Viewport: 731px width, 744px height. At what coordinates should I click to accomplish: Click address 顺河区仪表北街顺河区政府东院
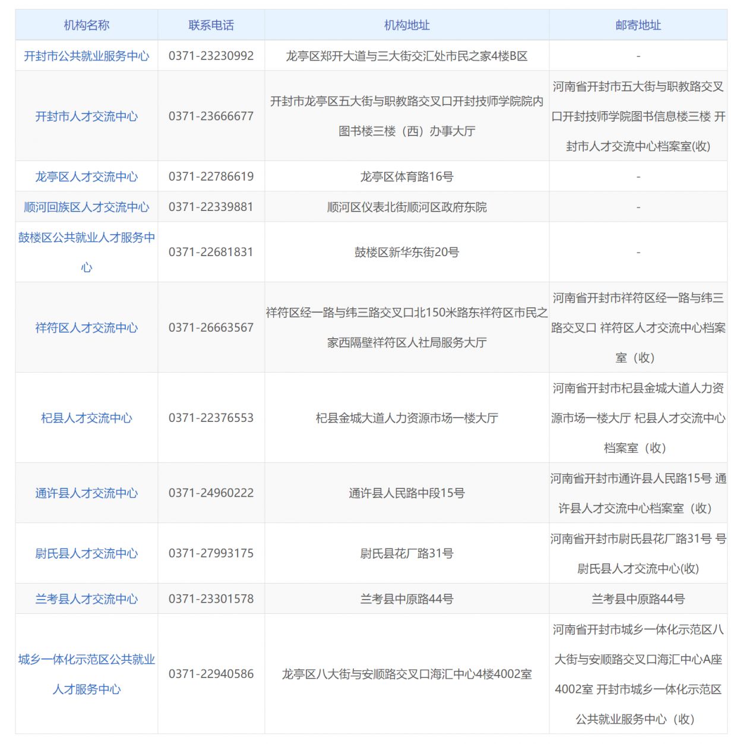coord(407,207)
